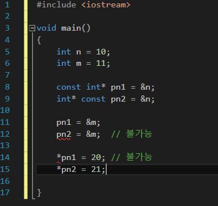218x206 pixels.
Task: Click line number 1 in the gutter
Action: click(7, 5)
